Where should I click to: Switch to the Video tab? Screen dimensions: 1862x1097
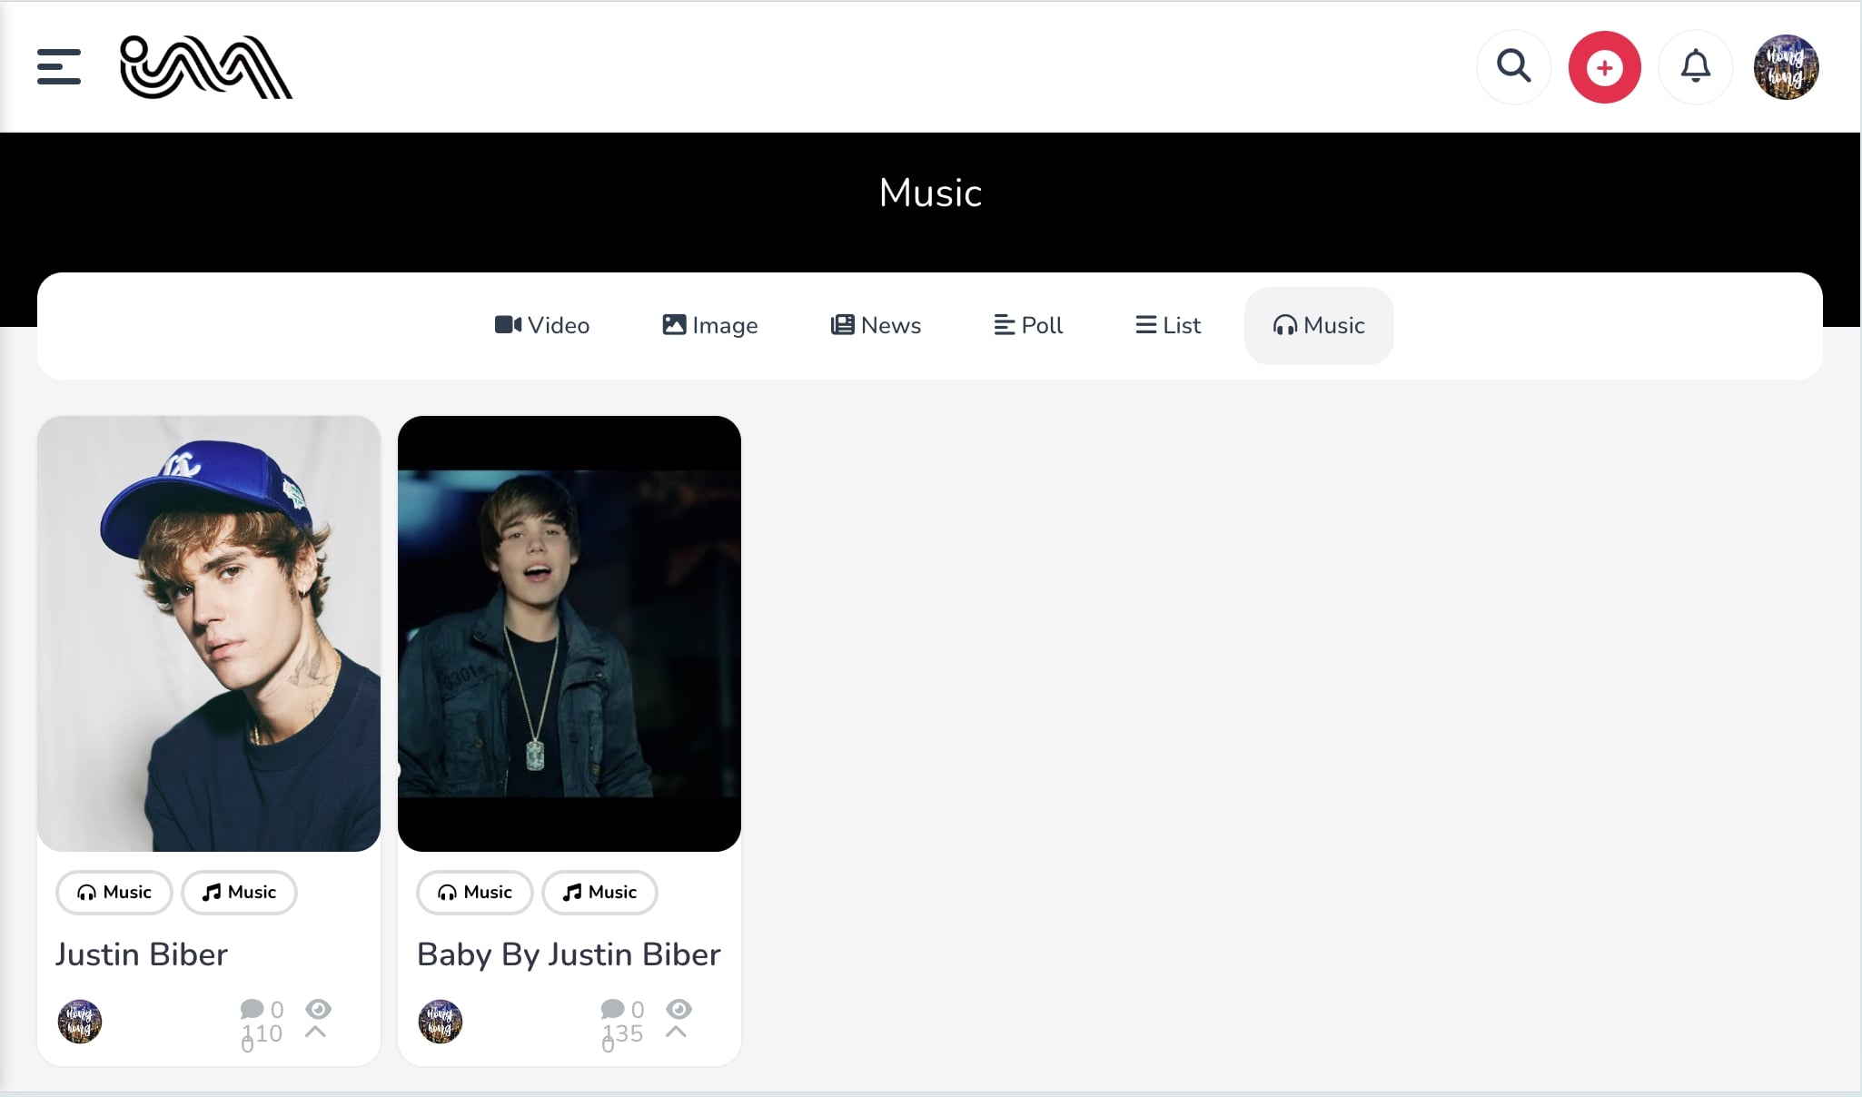point(542,325)
